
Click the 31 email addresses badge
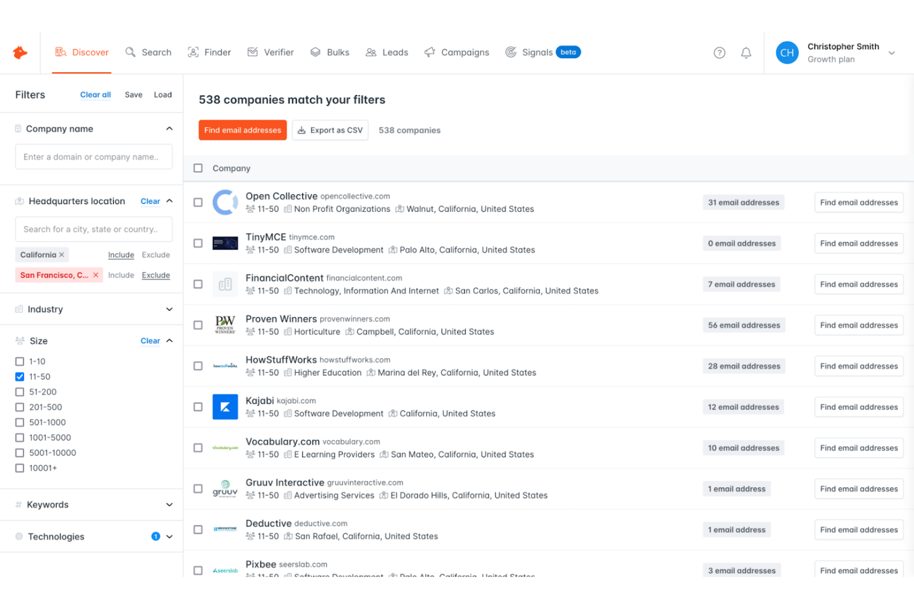coord(744,202)
